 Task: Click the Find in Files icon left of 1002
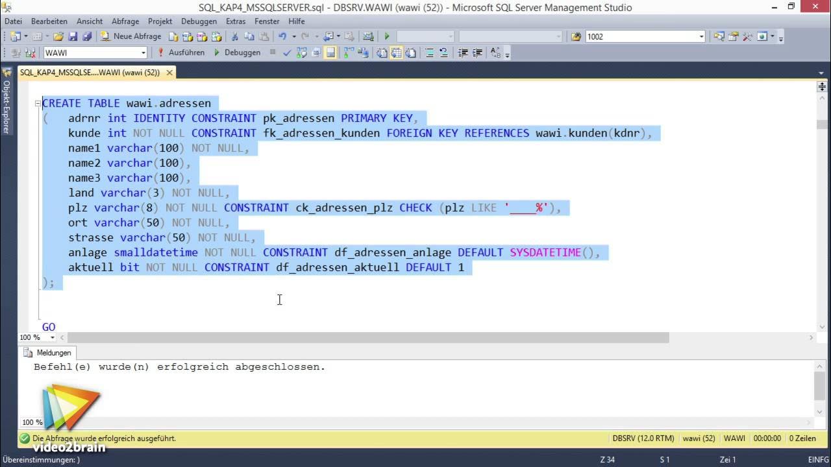(576, 36)
